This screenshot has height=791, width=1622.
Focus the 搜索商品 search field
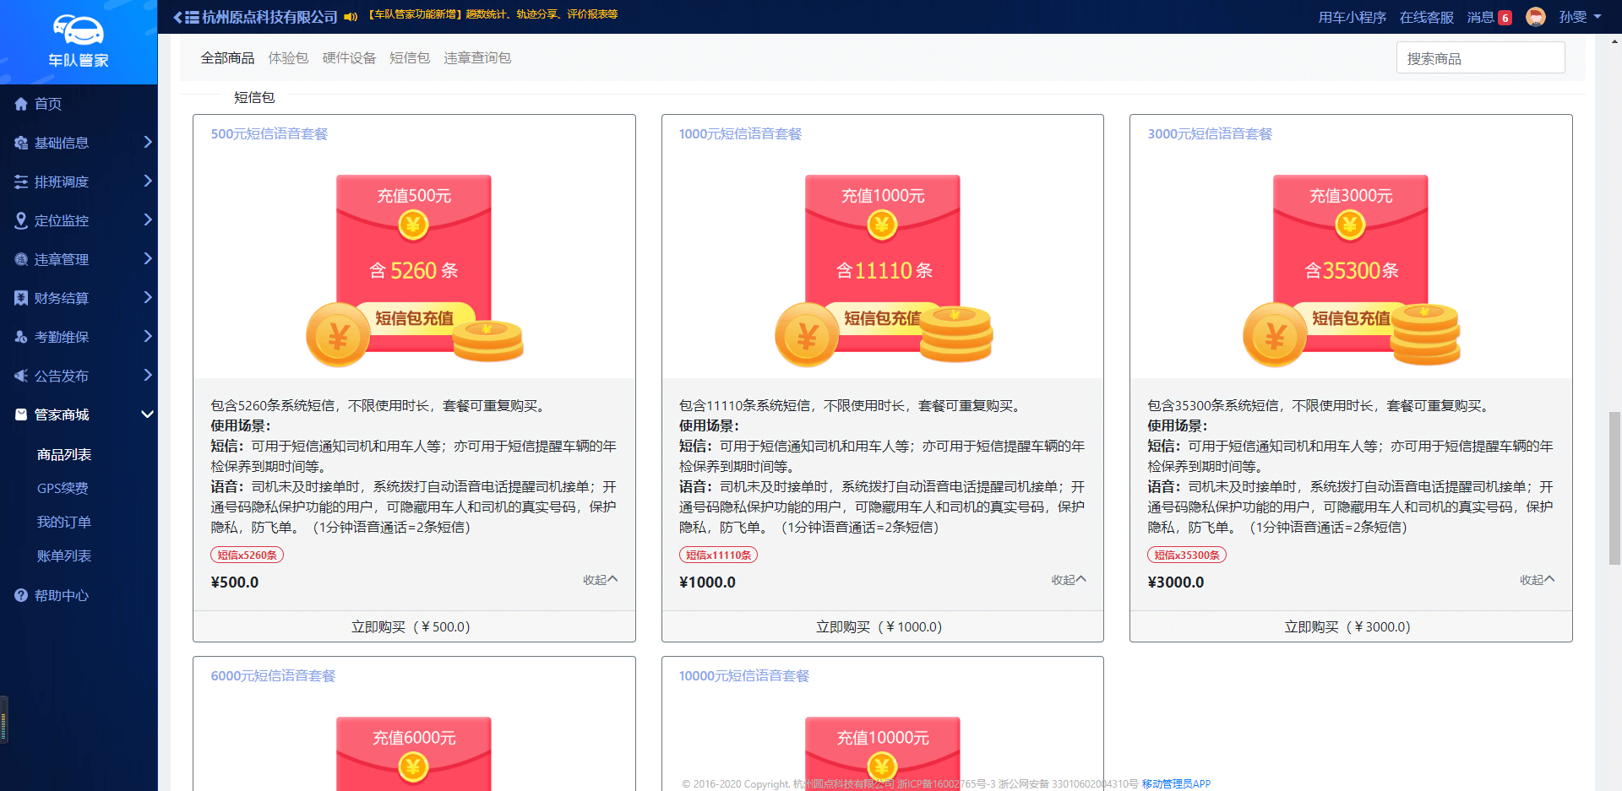click(1480, 58)
